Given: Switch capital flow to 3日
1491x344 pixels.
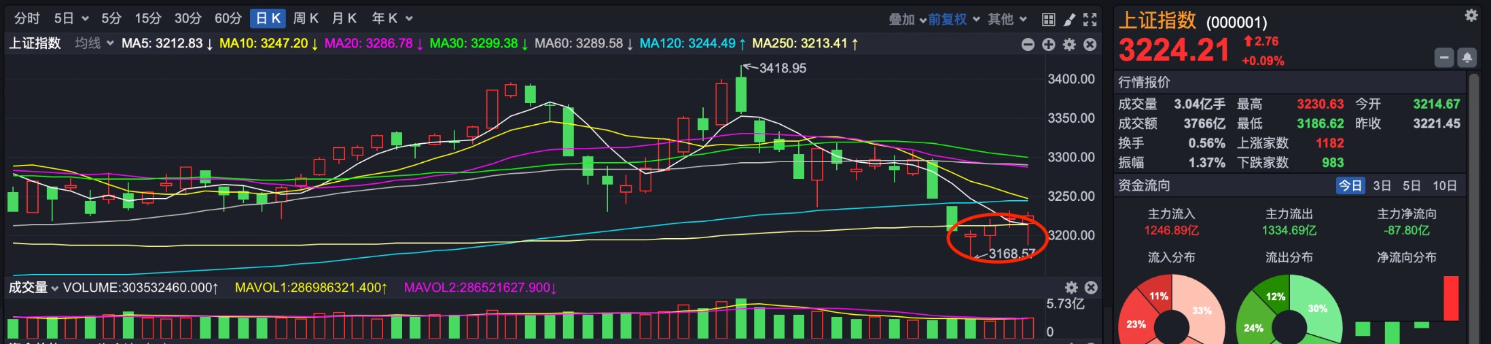Looking at the screenshot, I should click(x=1382, y=186).
